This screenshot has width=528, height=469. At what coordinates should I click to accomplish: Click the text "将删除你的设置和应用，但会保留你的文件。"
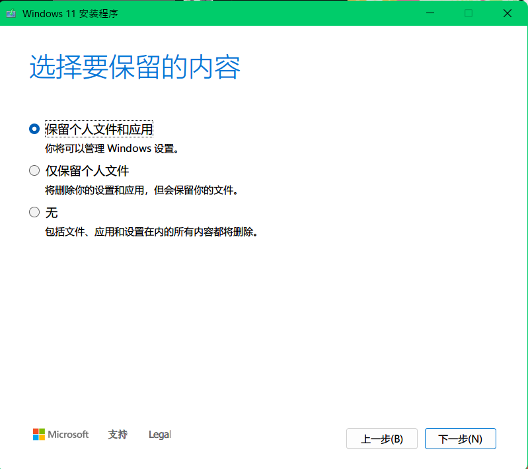[x=142, y=190]
